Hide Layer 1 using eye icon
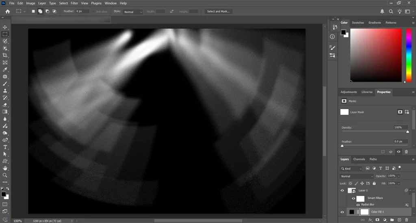This screenshot has width=416, height=223. point(342,191)
